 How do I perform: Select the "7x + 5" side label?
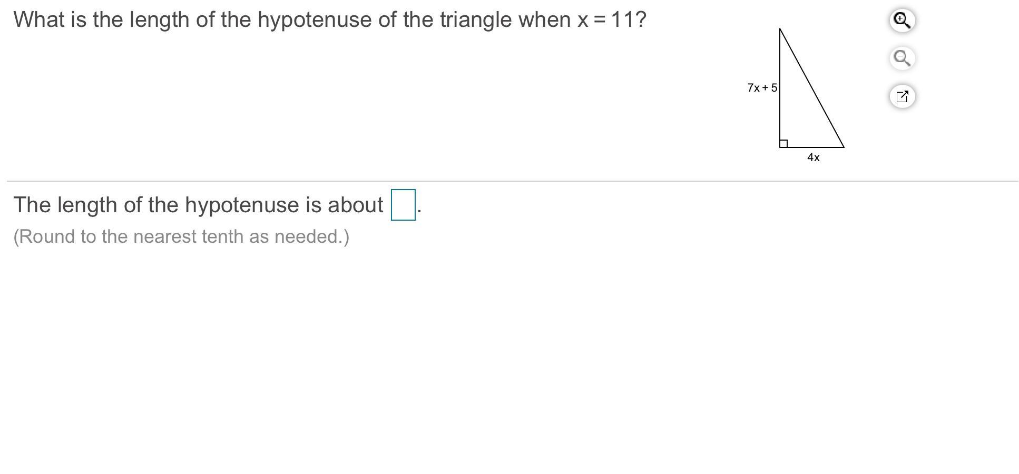[x=762, y=88]
